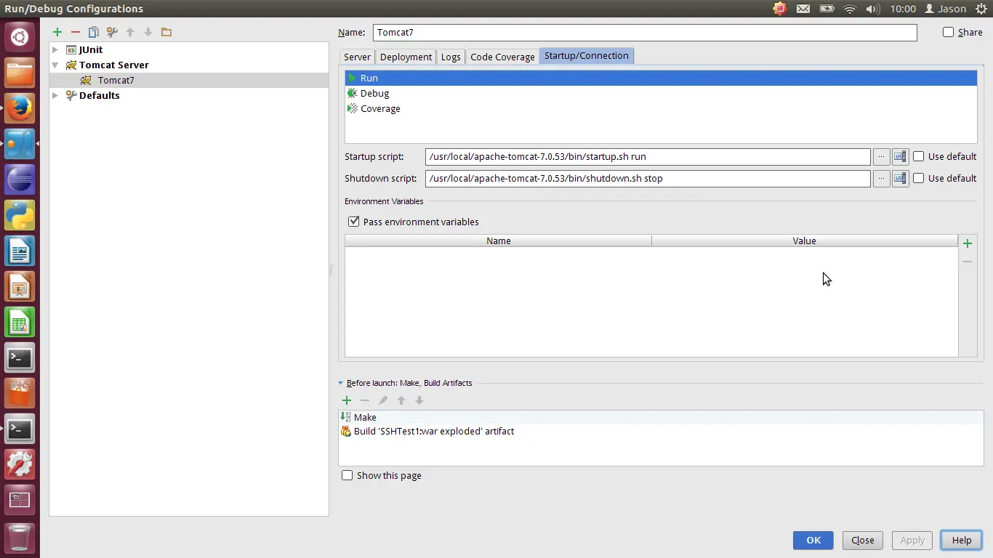Click the Apply button

pos(912,540)
